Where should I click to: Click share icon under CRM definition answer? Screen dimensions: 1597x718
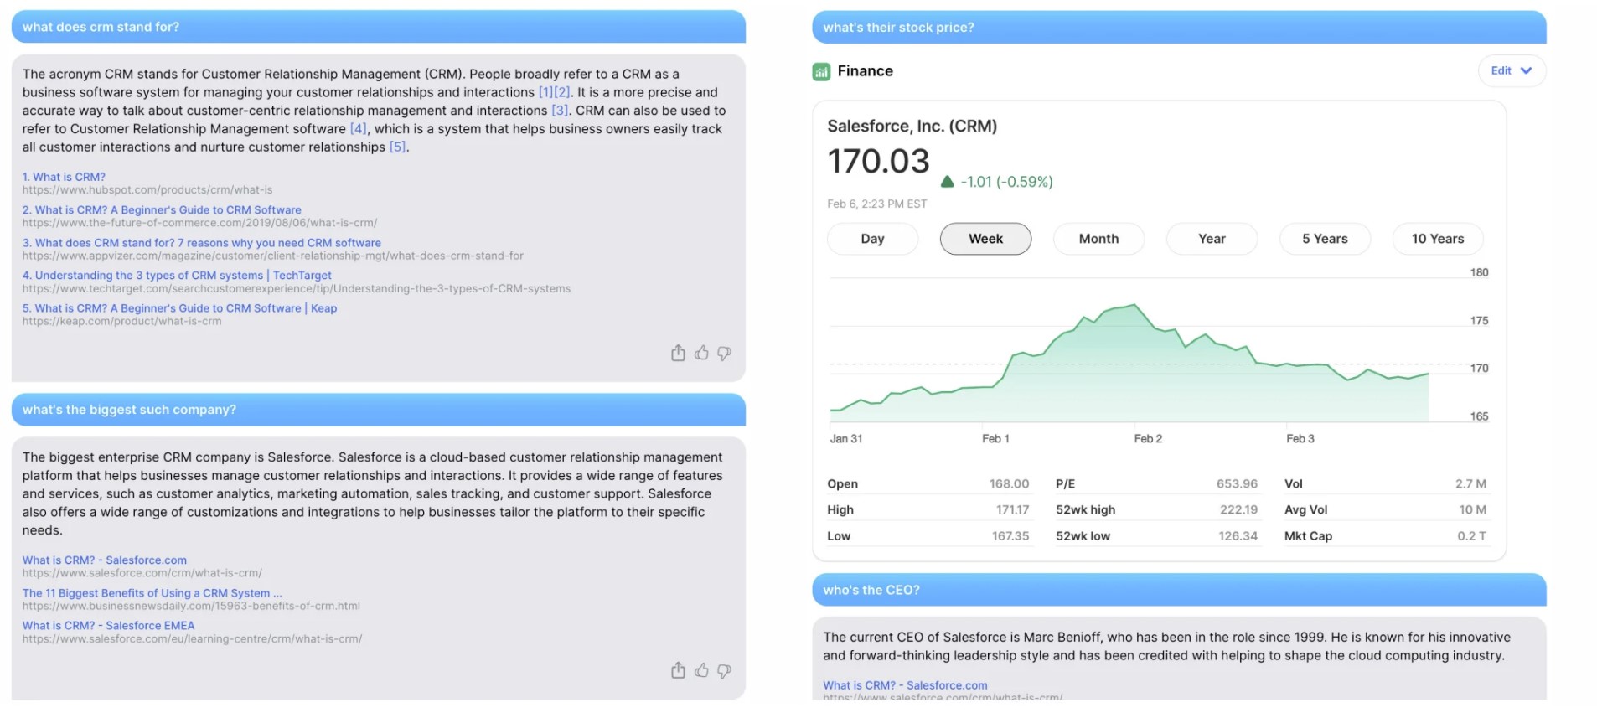click(678, 354)
